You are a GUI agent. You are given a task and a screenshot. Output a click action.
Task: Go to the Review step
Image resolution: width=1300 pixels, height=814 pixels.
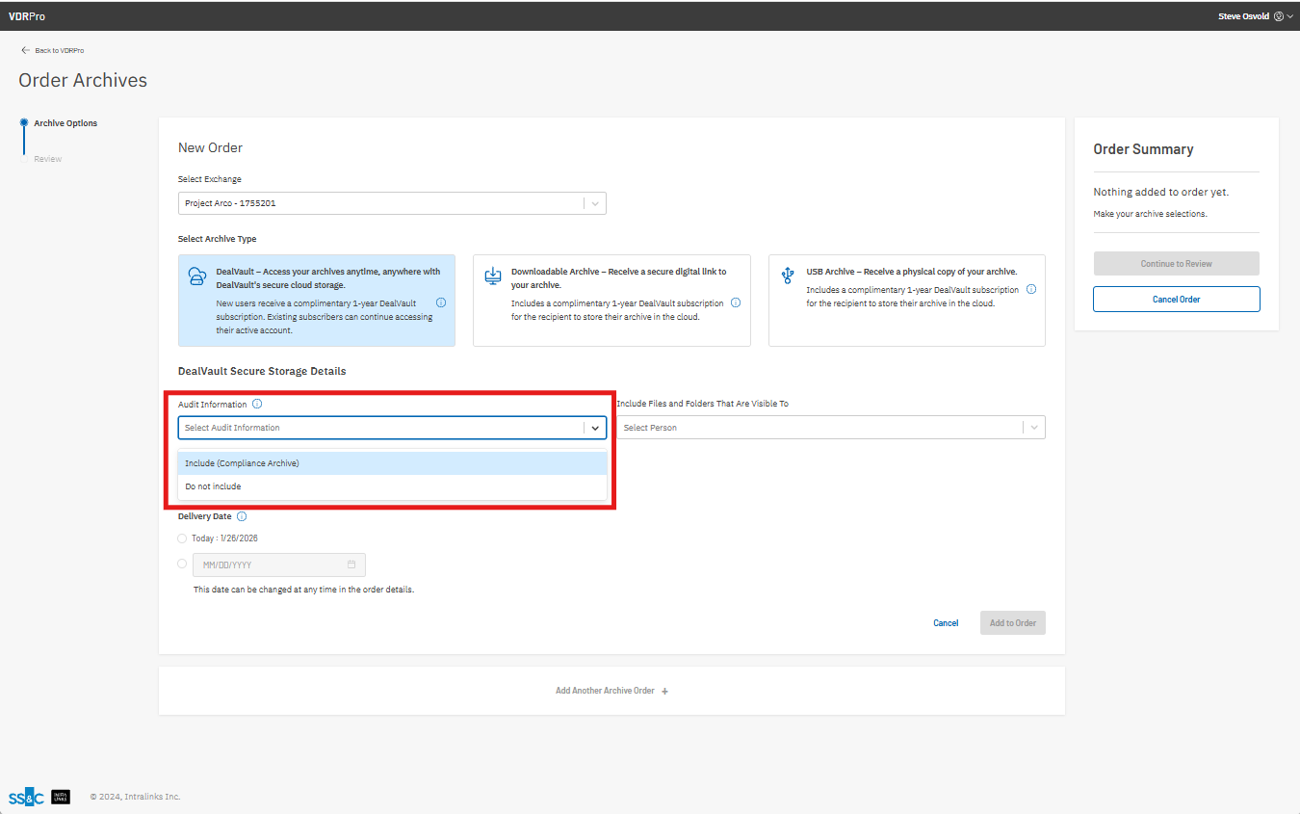(x=47, y=159)
